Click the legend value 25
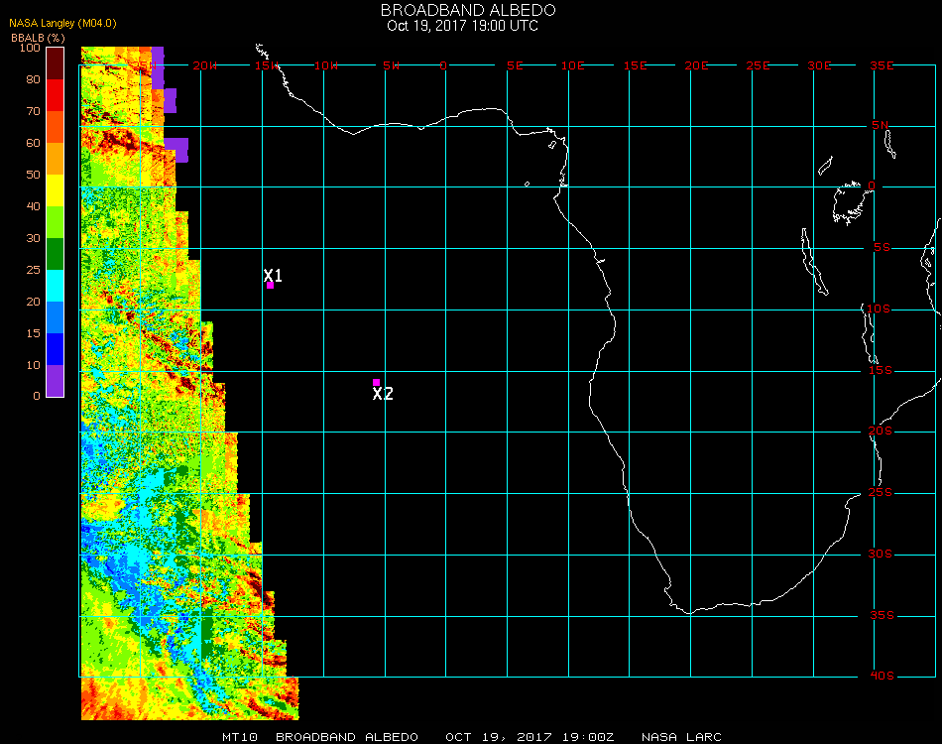 (x=33, y=270)
